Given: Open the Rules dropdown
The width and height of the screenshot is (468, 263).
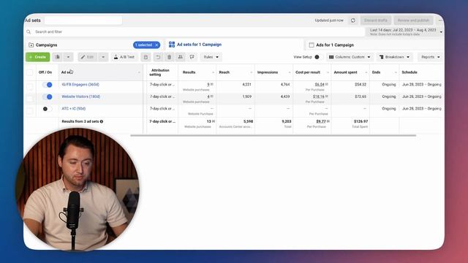Looking at the screenshot, I should 211,57.
